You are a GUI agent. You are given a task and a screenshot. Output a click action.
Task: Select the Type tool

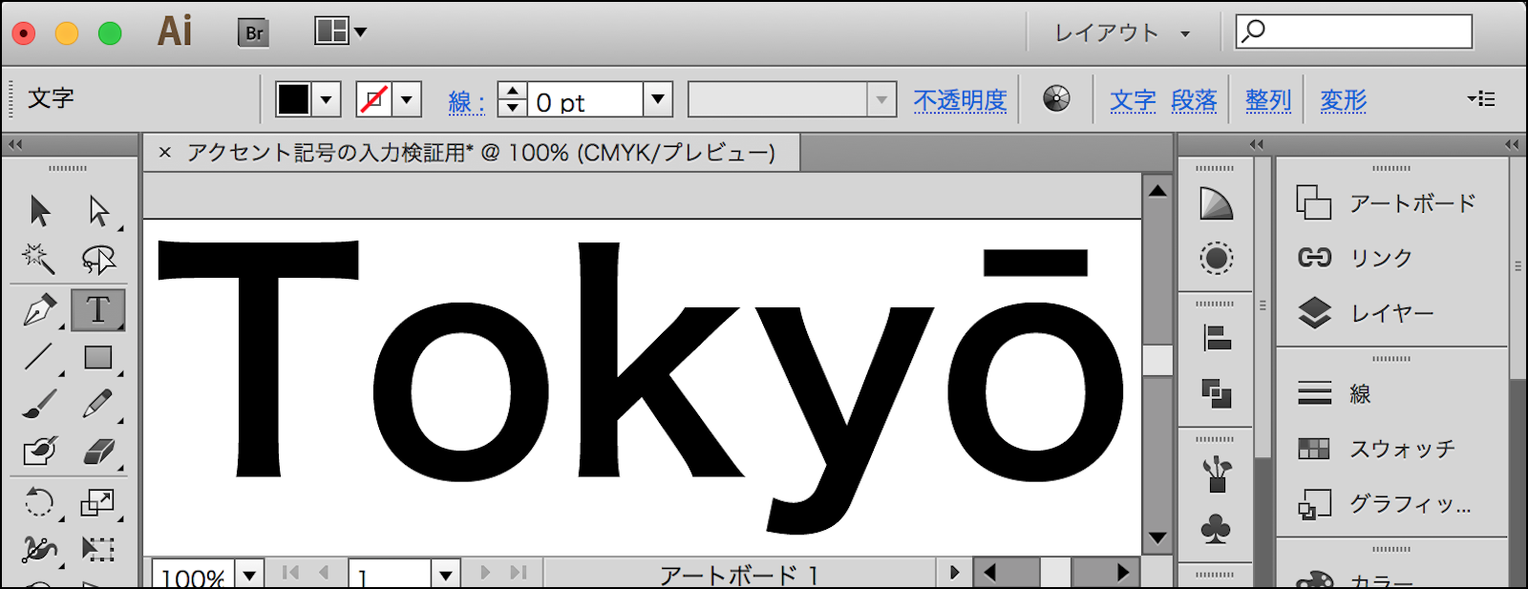[97, 310]
